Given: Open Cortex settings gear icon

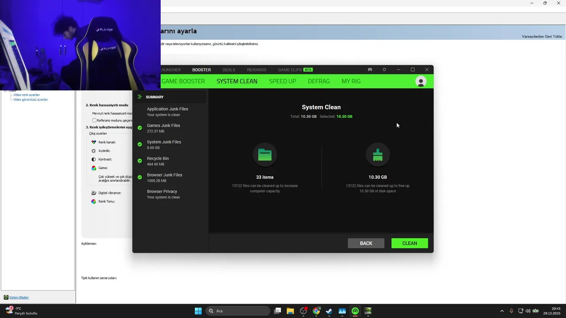Looking at the screenshot, I should click(x=384, y=70).
